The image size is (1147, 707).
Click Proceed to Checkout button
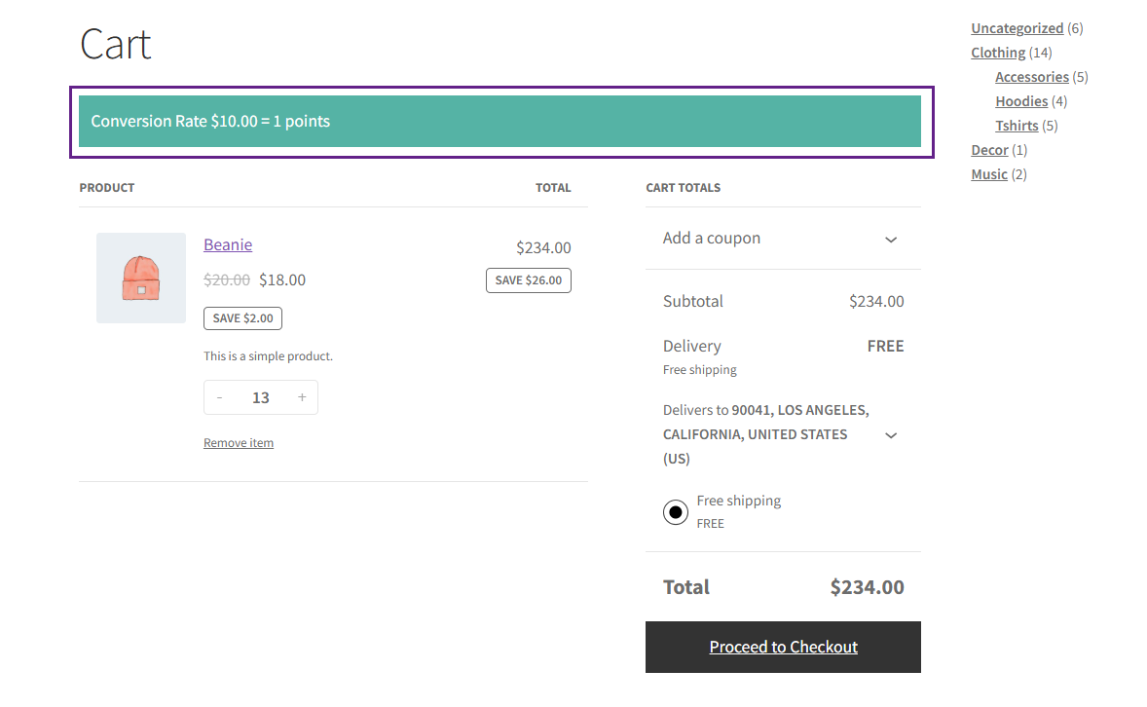(783, 647)
